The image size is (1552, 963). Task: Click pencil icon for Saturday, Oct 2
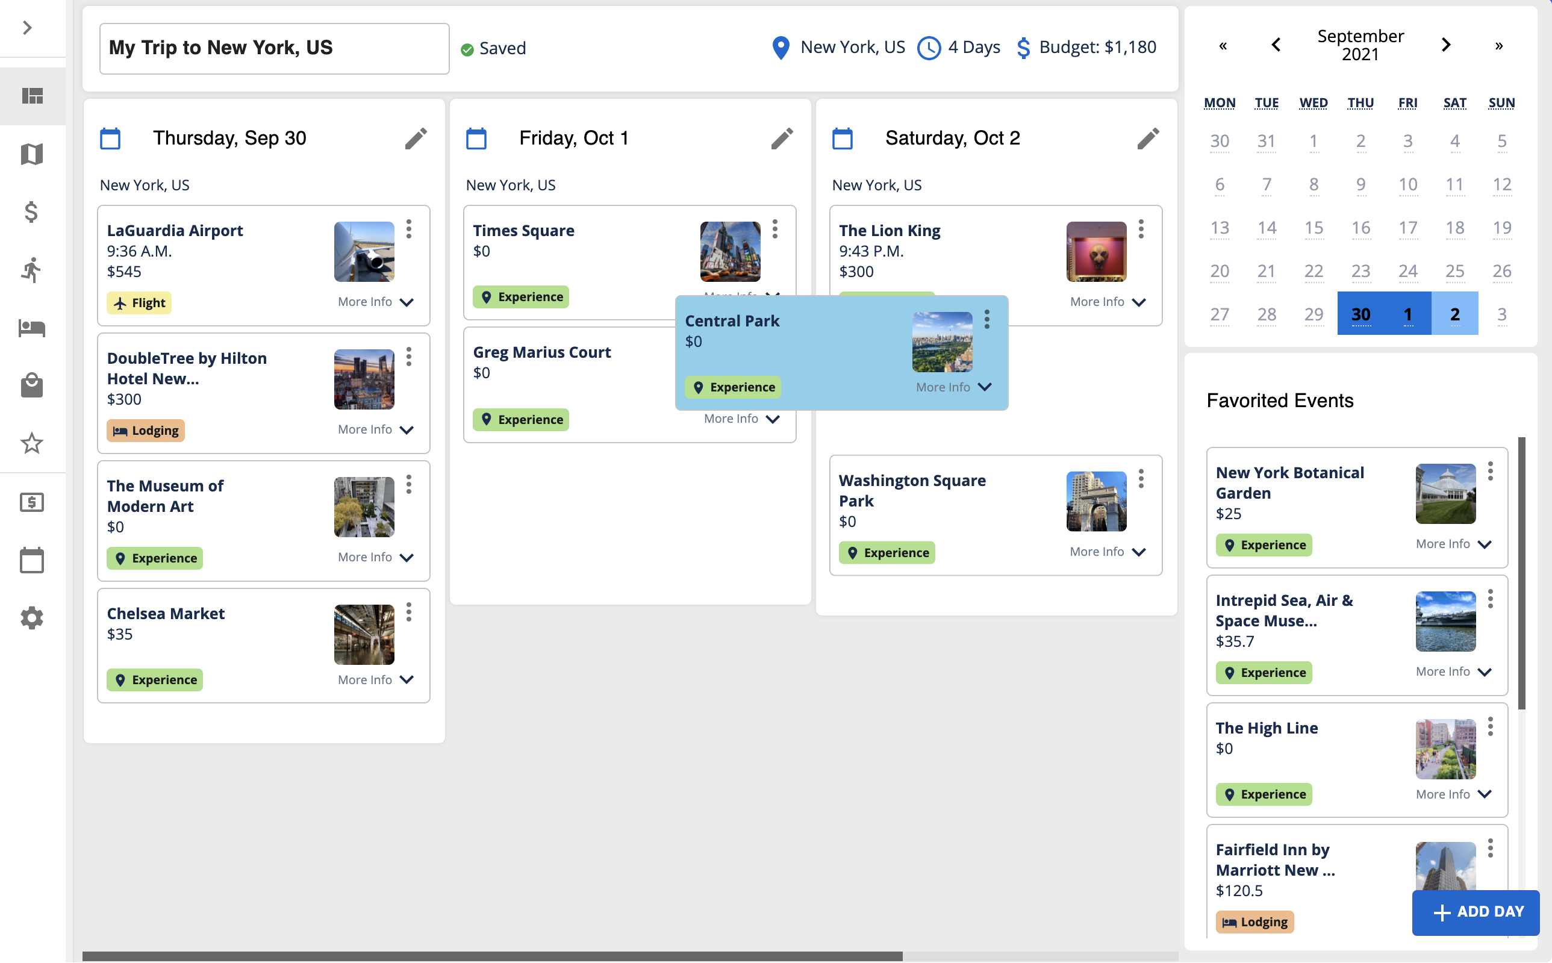pyautogui.click(x=1148, y=138)
